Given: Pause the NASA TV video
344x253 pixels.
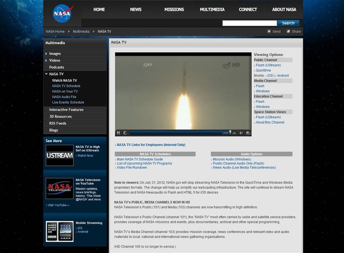Looking at the screenshot, I should click(x=118, y=133).
